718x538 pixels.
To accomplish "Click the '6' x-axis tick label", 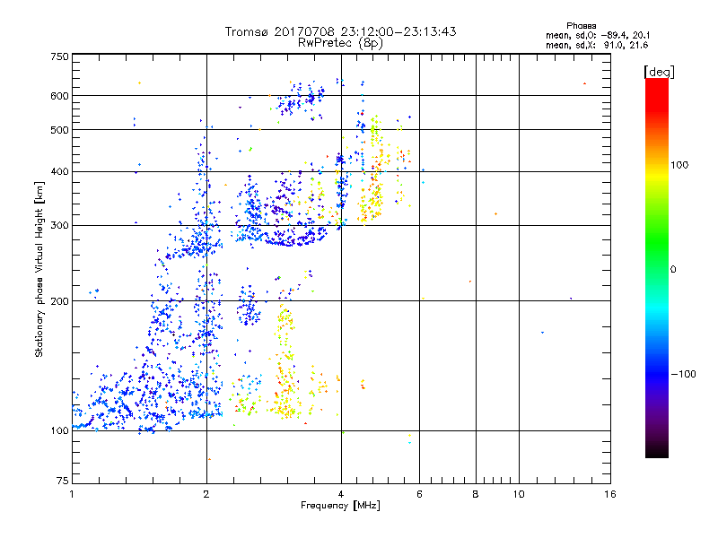I will click(419, 494).
